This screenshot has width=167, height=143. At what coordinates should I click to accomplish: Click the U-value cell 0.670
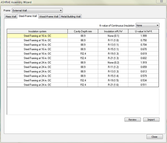pyautogui.click(x=144, y=49)
